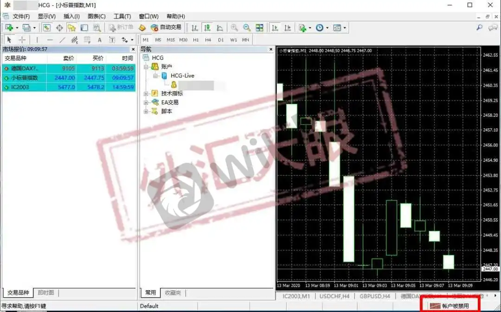501x312 pixels.
Task: Select HCG-Live server in navigator
Action: pos(182,76)
